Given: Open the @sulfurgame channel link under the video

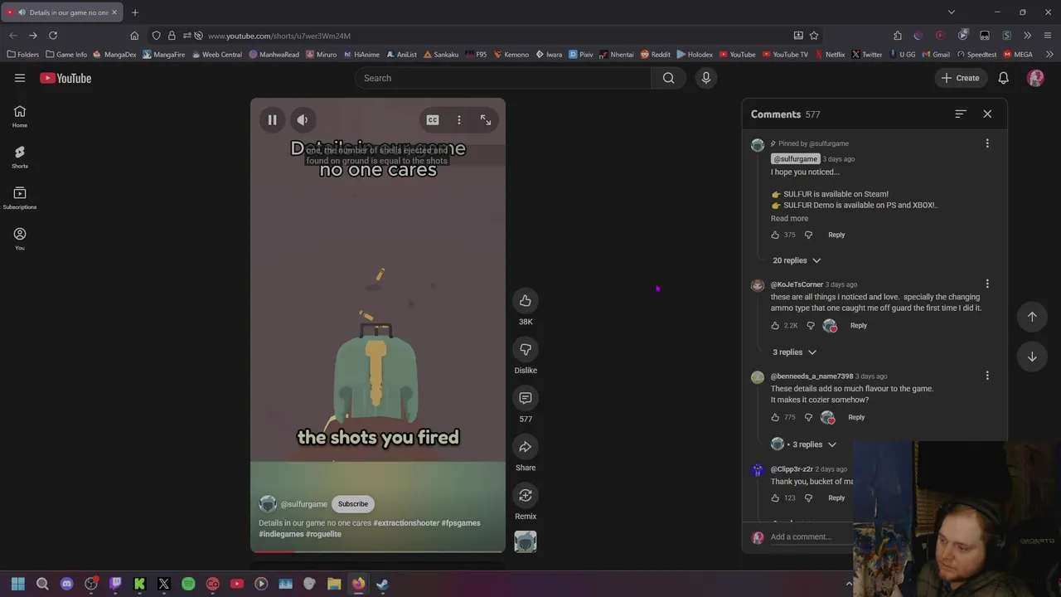Looking at the screenshot, I should tap(303, 504).
